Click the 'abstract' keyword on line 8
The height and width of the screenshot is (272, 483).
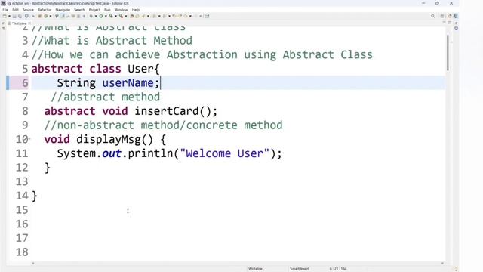[69, 111]
